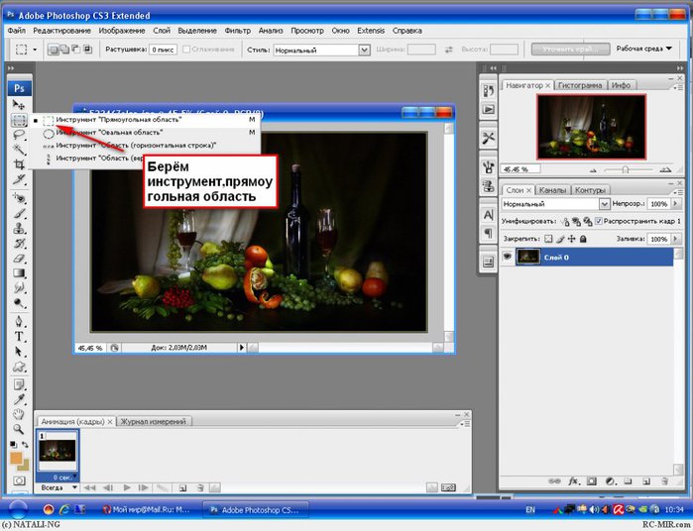Play the animation
The width and height of the screenshot is (693, 531).
pos(127,487)
